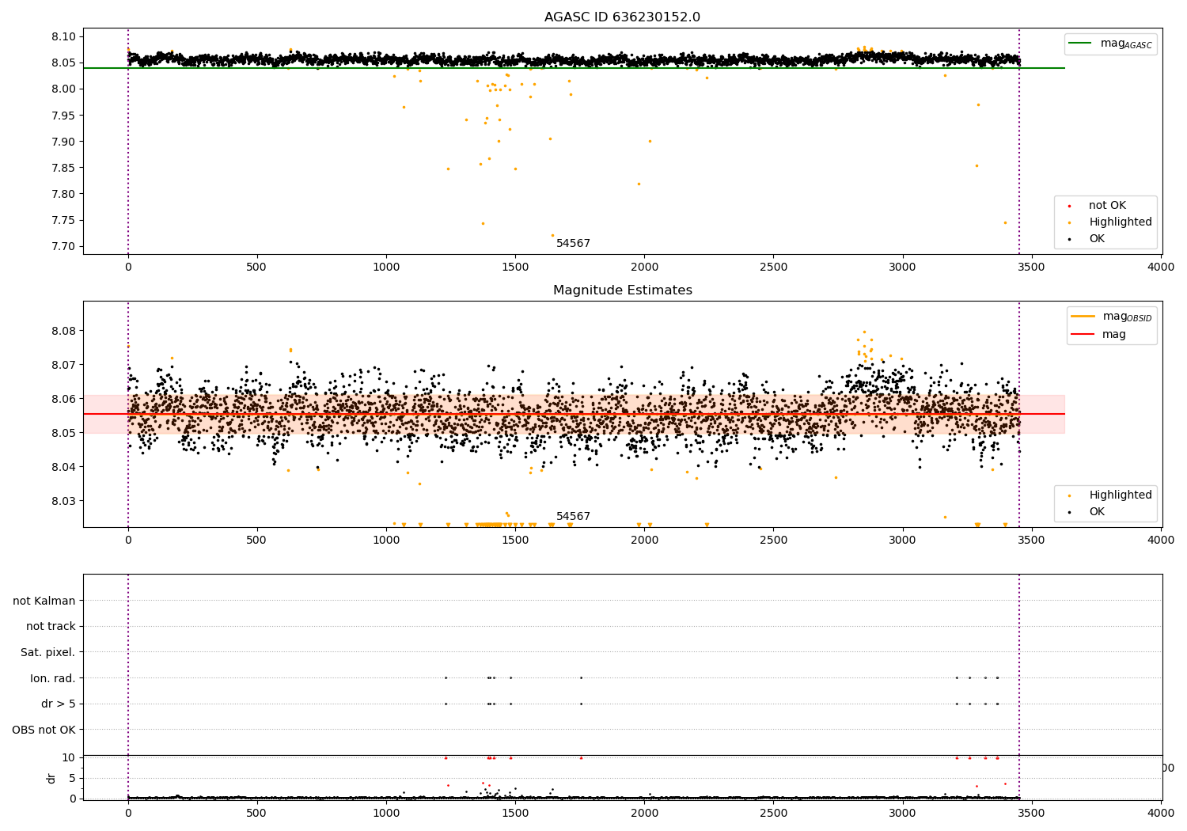Click the 7.70 y-axis tick label
The image size is (1187, 831).
[x=63, y=246]
